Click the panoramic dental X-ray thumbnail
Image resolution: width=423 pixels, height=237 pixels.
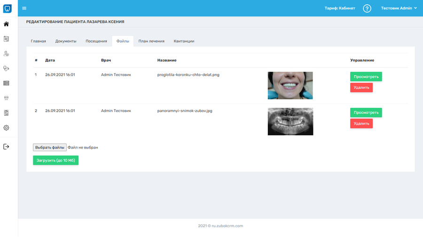(290, 122)
